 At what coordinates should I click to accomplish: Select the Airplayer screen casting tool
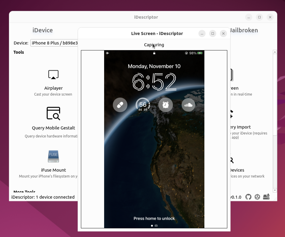(53, 80)
